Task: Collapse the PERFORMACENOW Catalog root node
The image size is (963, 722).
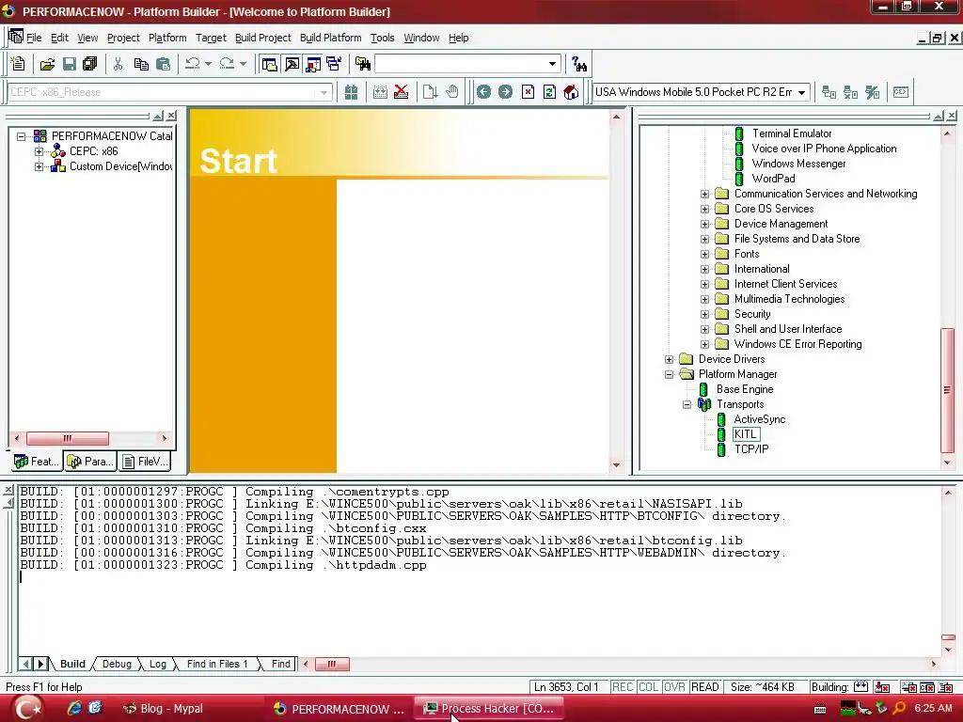Action: coord(21,136)
